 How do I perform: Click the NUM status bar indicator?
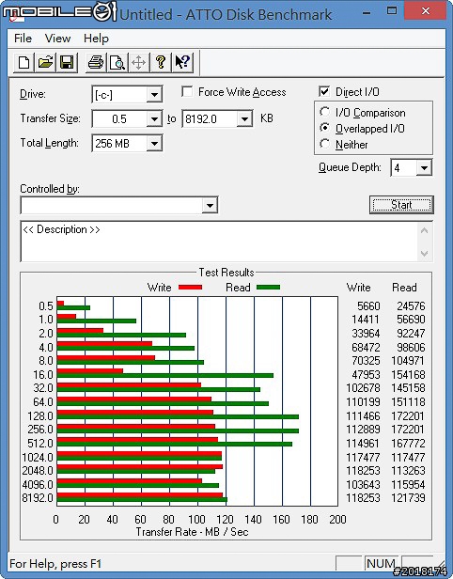[x=381, y=564]
